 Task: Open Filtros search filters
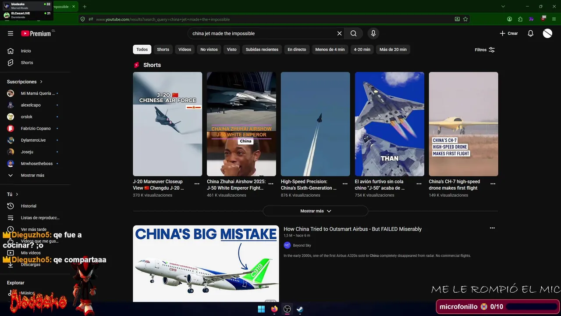point(485,50)
